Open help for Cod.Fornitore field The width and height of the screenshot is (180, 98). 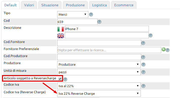pyautogui.click(x=143, y=43)
